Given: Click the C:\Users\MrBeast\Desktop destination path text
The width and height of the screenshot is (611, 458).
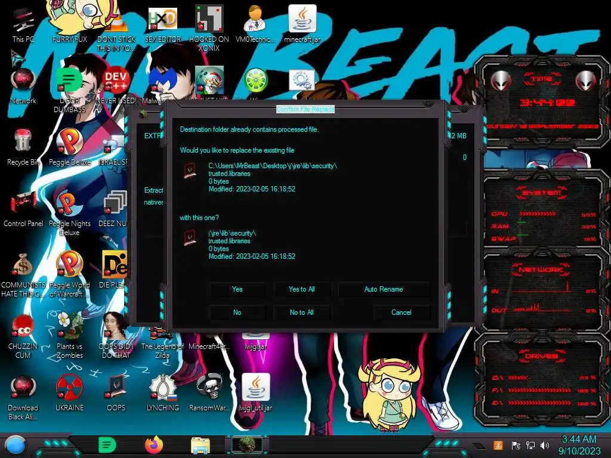Looking at the screenshot, I should click(272, 166).
